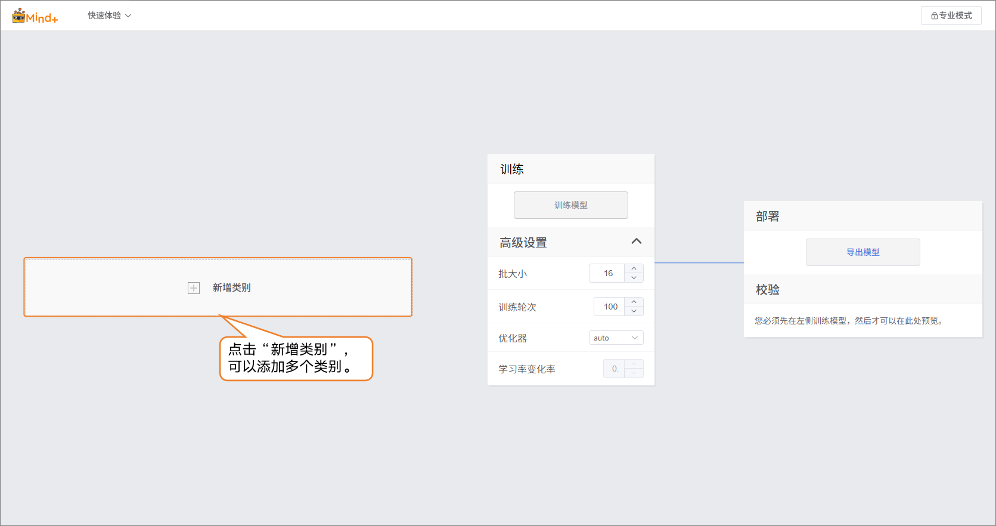Click the 训练轮次 value field

610,307
